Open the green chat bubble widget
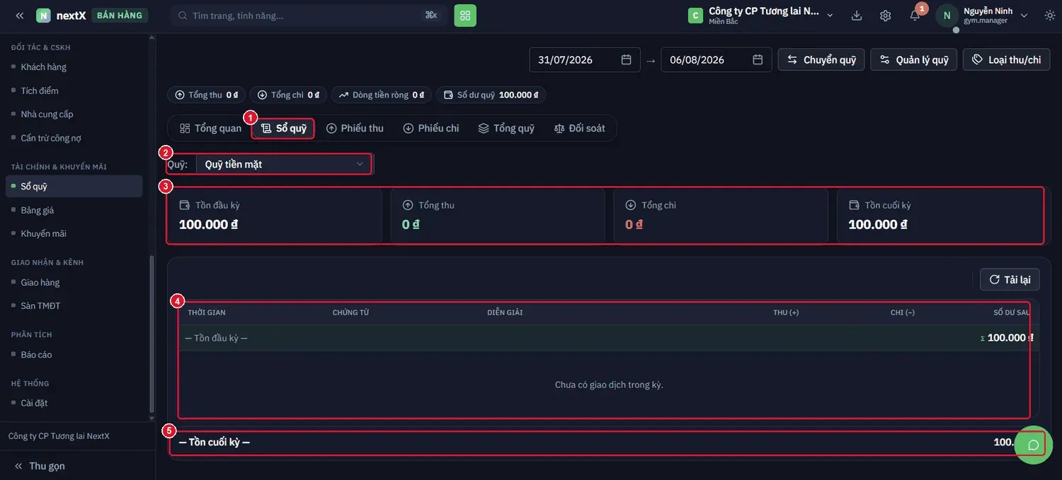The width and height of the screenshot is (1062, 480). 1033,445
